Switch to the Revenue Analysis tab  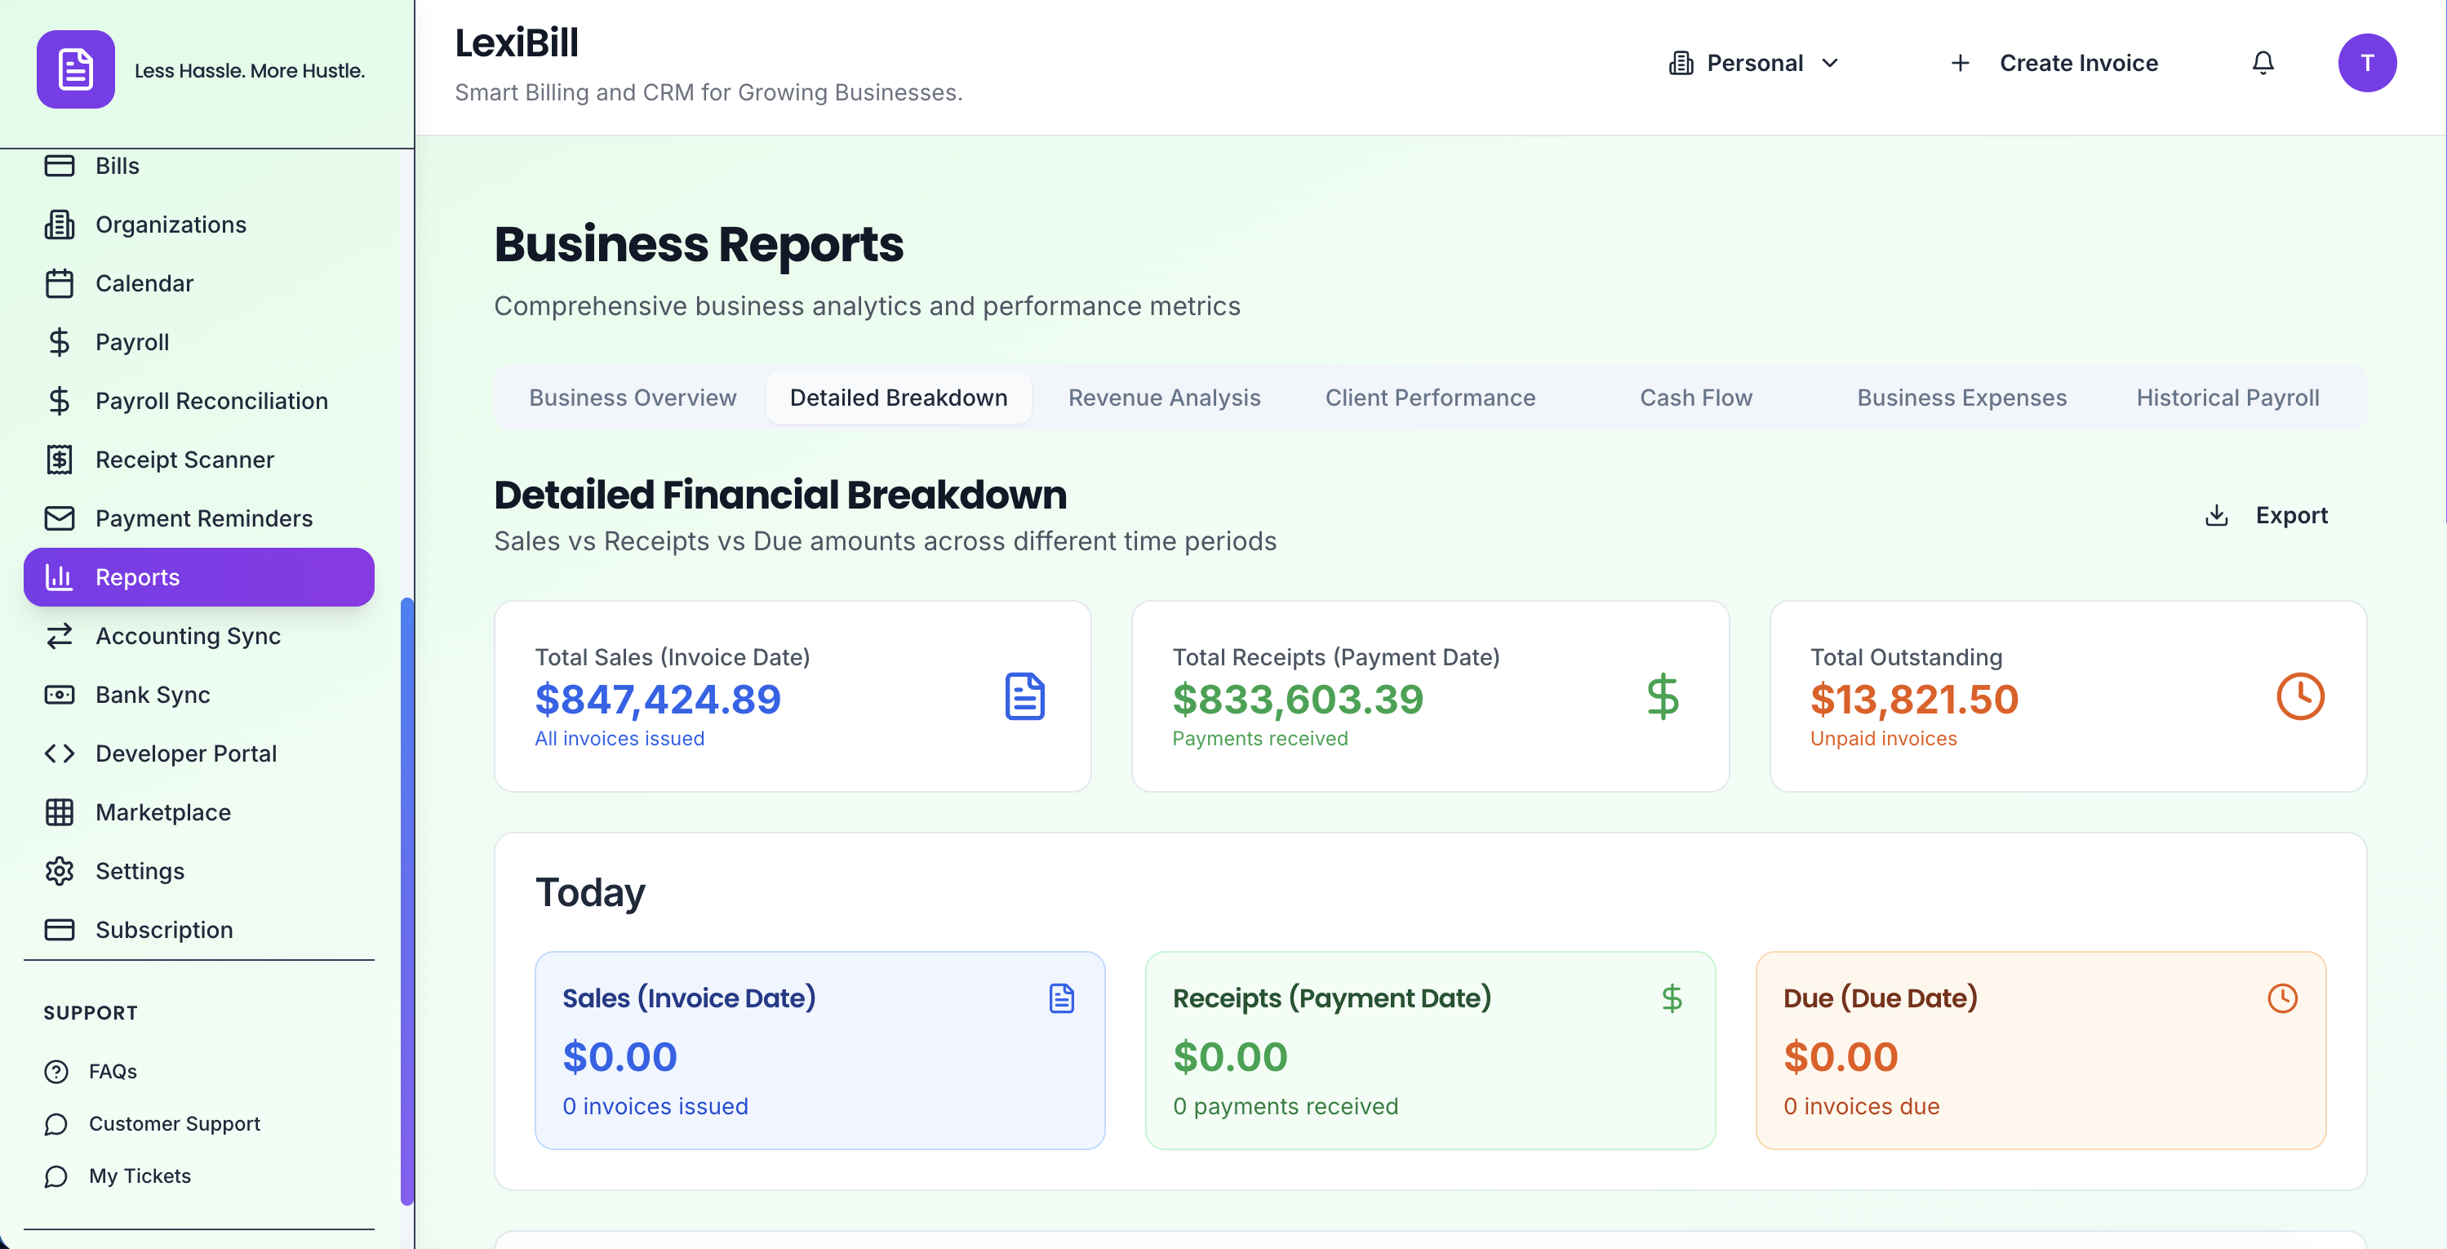[1164, 398]
